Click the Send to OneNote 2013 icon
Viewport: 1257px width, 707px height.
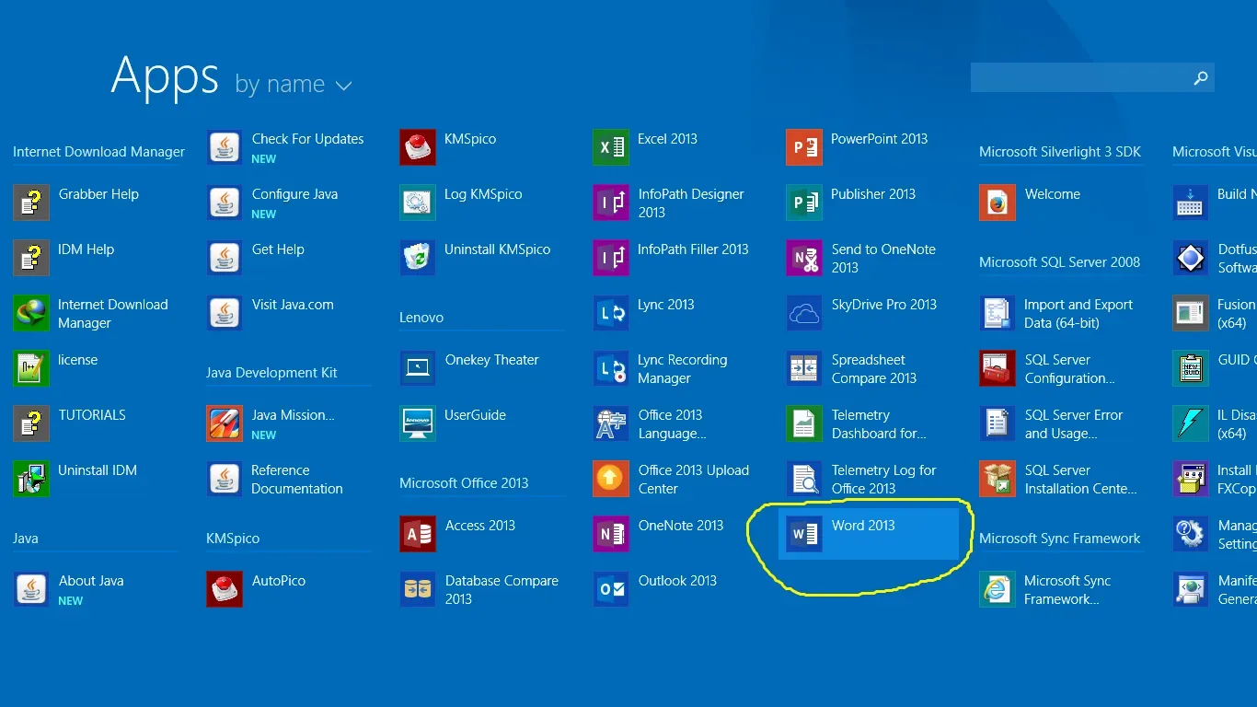point(804,258)
